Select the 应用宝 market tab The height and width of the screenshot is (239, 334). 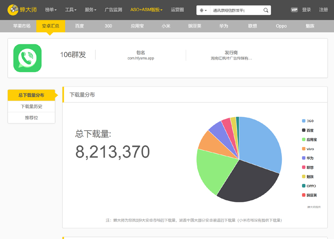pyautogui.click(x=137, y=26)
